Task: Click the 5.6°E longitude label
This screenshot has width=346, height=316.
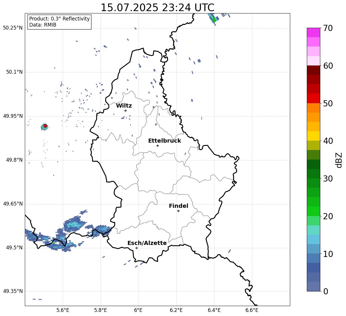Action: tap(63, 310)
